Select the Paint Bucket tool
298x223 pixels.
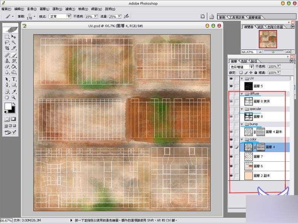(14, 67)
